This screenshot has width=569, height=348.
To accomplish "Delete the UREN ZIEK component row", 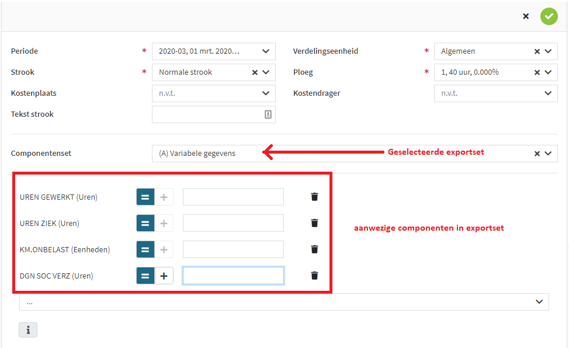I will pyautogui.click(x=314, y=223).
